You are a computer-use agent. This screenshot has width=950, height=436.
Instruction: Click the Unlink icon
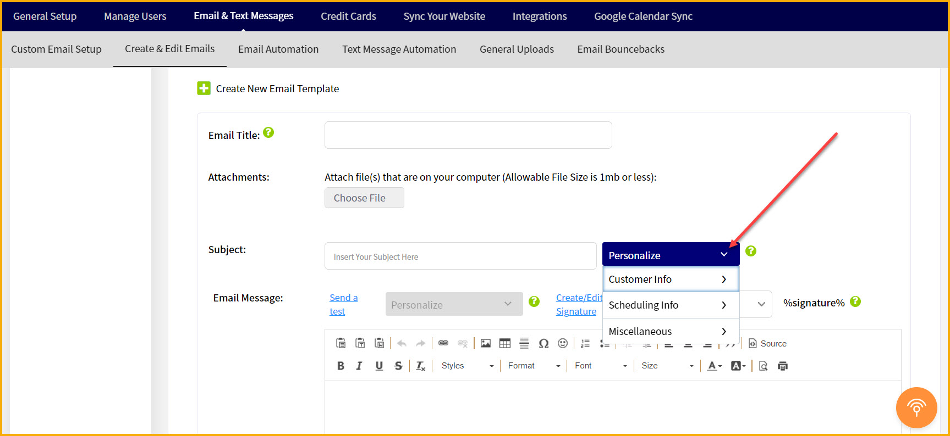pyautogui.click(x=463, y=343)
